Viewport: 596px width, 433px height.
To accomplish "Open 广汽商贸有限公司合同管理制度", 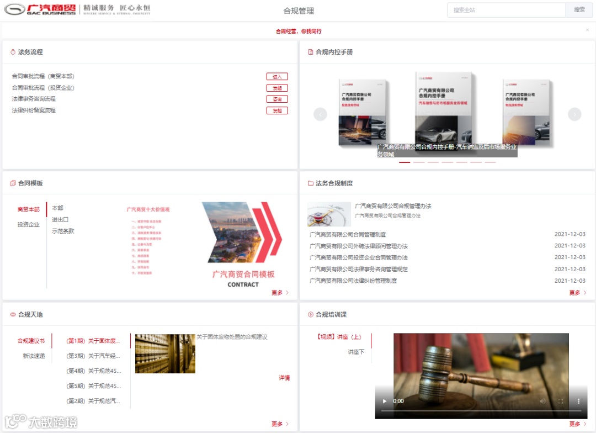I will [x=348, y=234].
